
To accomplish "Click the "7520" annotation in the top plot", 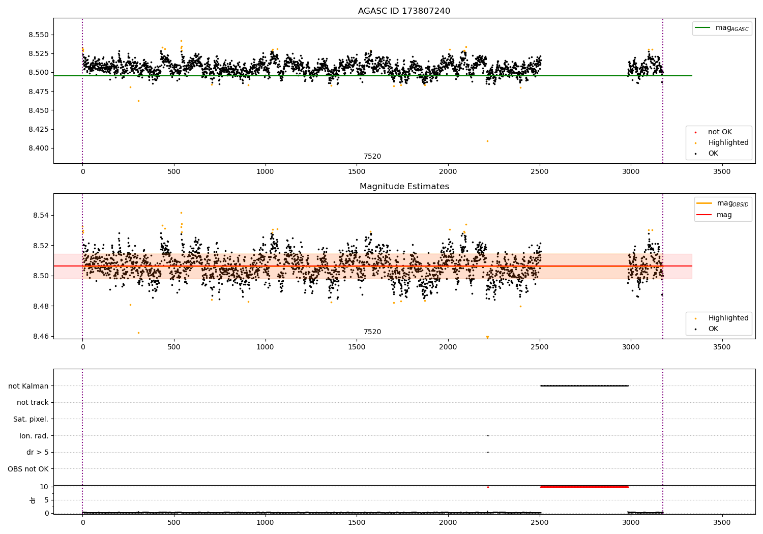I will click(x=372, y=157).
